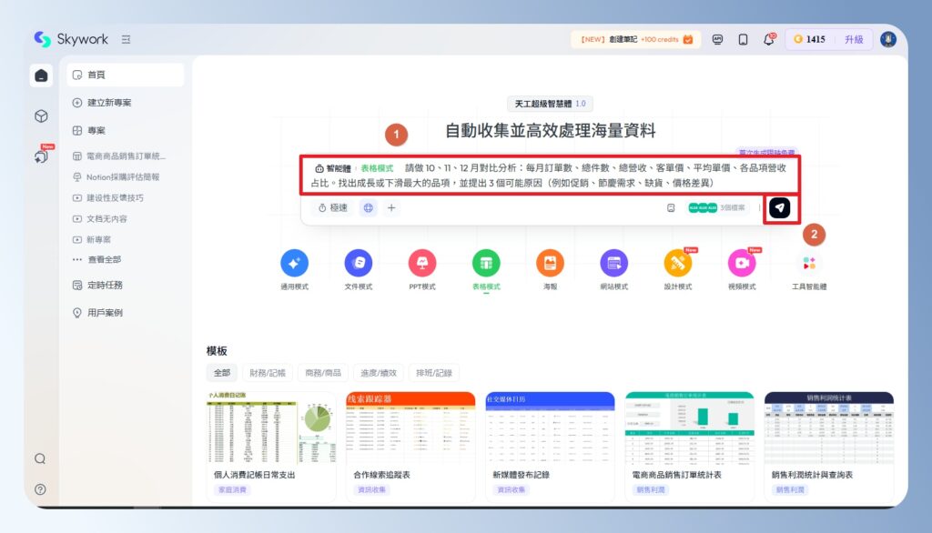Switch to the 排班/記錄 template tab
This screenshot has width=932, height=533.
[x=432, y=372]
